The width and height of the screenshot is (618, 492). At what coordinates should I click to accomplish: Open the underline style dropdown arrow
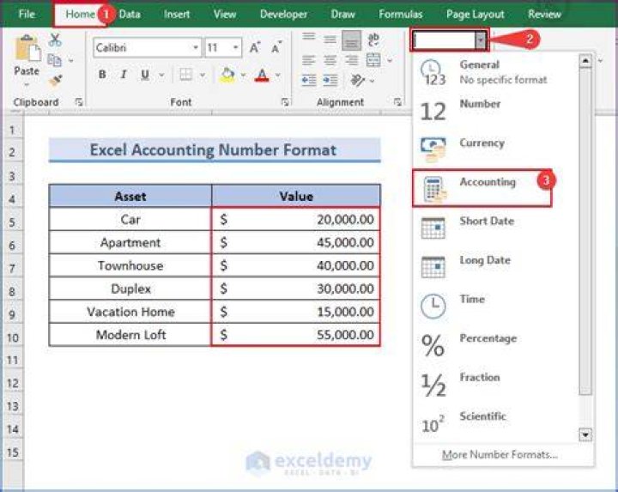click(x=161, y=75)
